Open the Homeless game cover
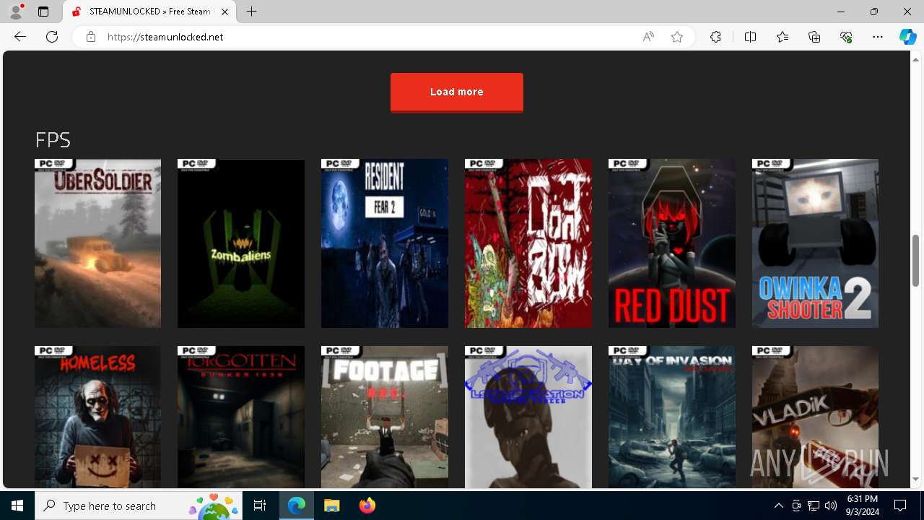Viewport: 924px width, 520px height. point(97,417)
